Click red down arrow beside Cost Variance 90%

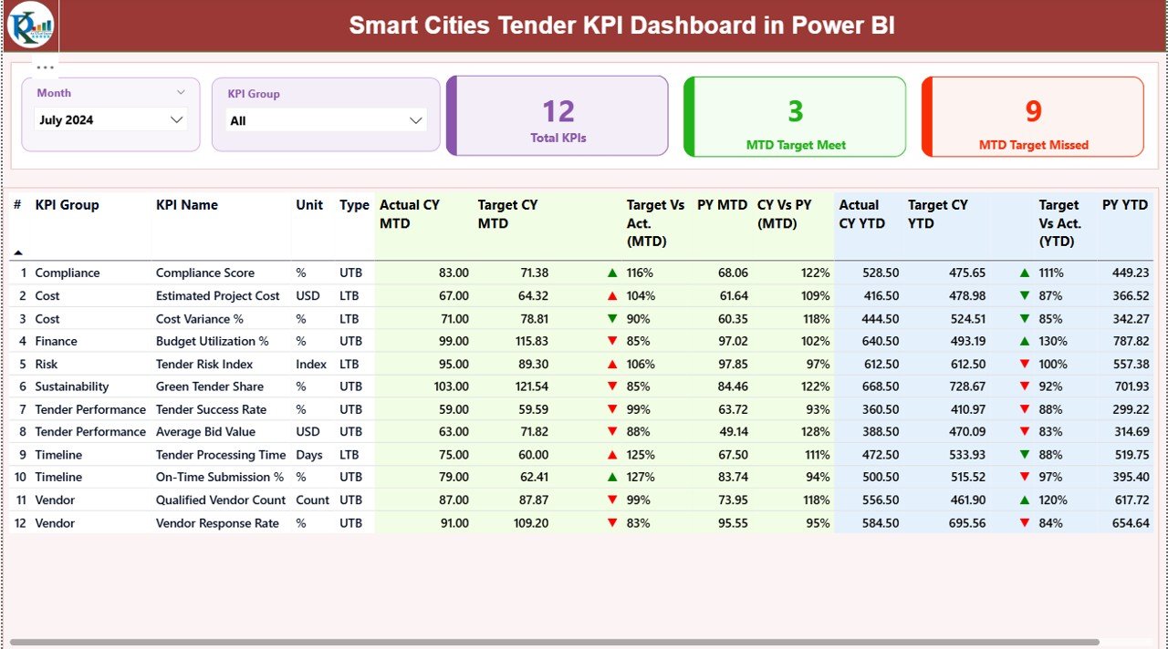pyautogui.click(x=611, y=318)
